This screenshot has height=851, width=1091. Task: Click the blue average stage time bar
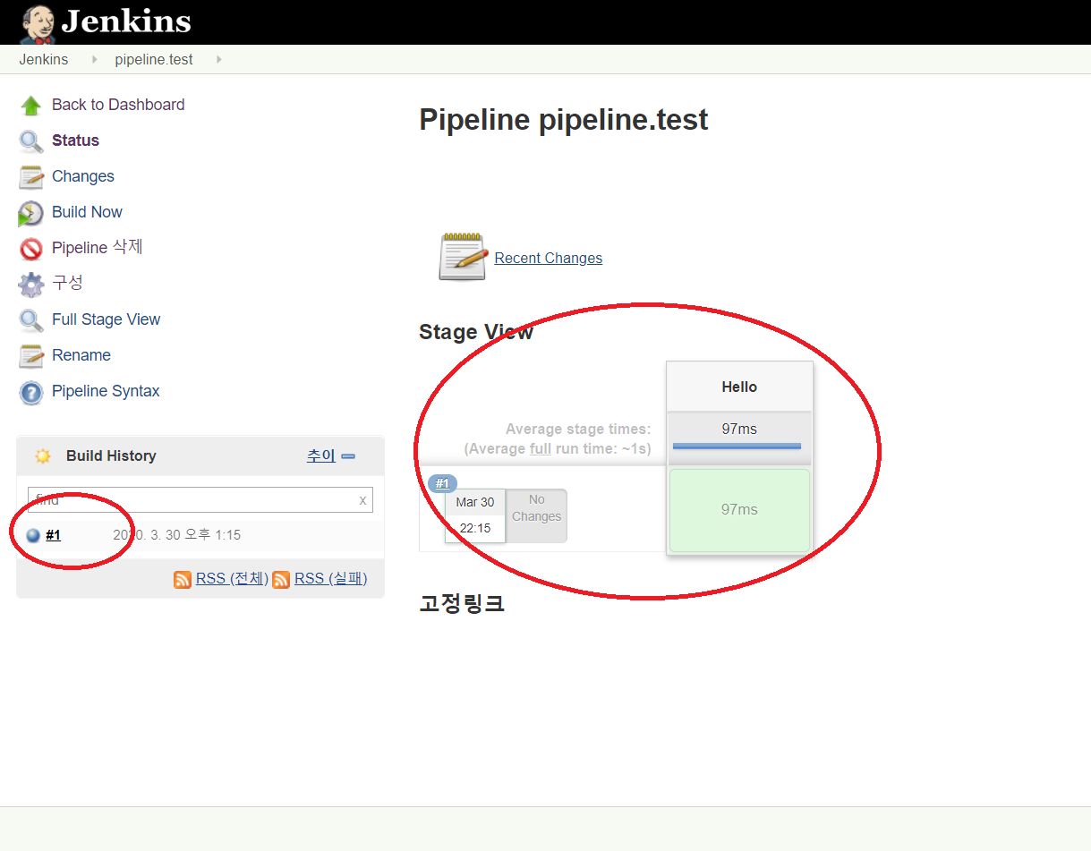pyautogui.click(x=737, y=446)
